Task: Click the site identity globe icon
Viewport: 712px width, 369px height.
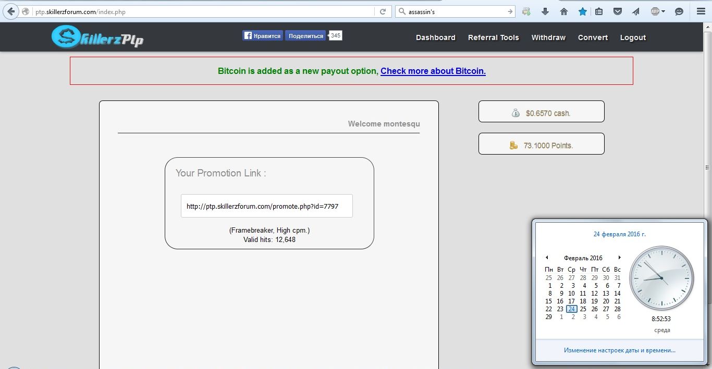Action: [26, 11]
